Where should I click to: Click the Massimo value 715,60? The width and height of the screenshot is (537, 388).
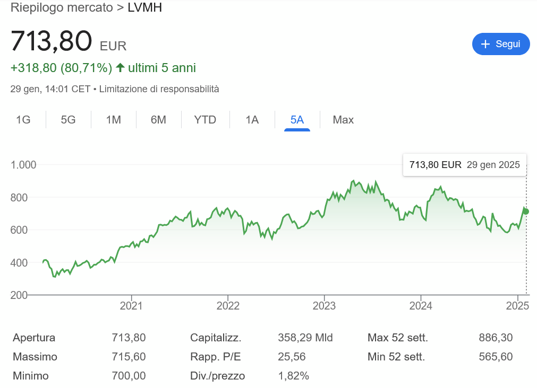coord(129,357)
